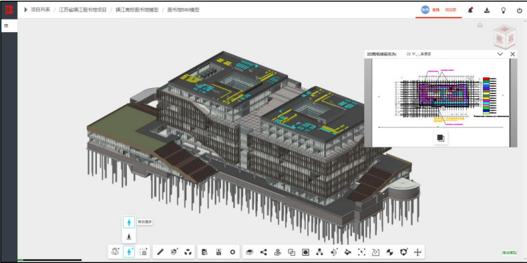This screenshot has height=263, width=527.
Task: Open notifications bell icon
Action: point(470,10)
